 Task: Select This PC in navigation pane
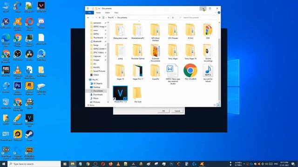pos(95,80)
